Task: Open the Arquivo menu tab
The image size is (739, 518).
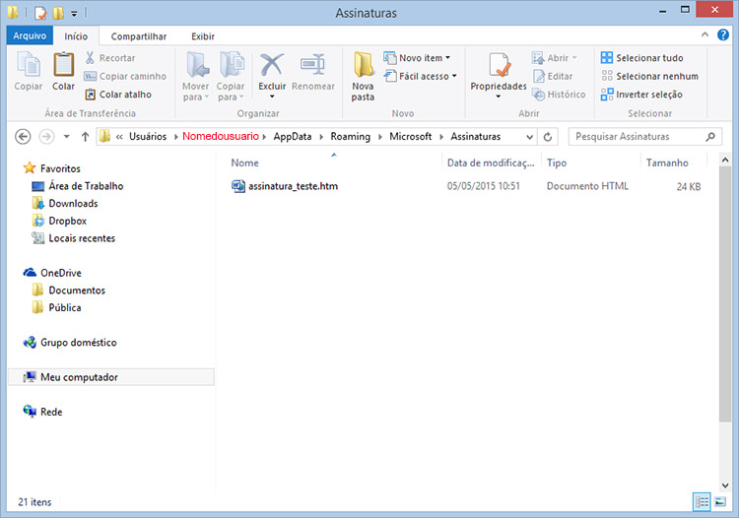Action: coord(30,35)
